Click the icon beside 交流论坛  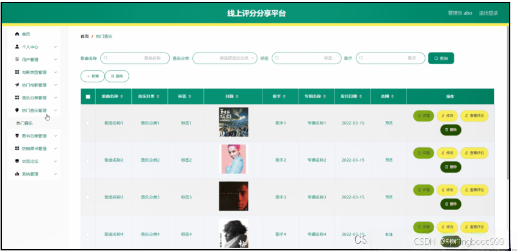tap(17, 161)
